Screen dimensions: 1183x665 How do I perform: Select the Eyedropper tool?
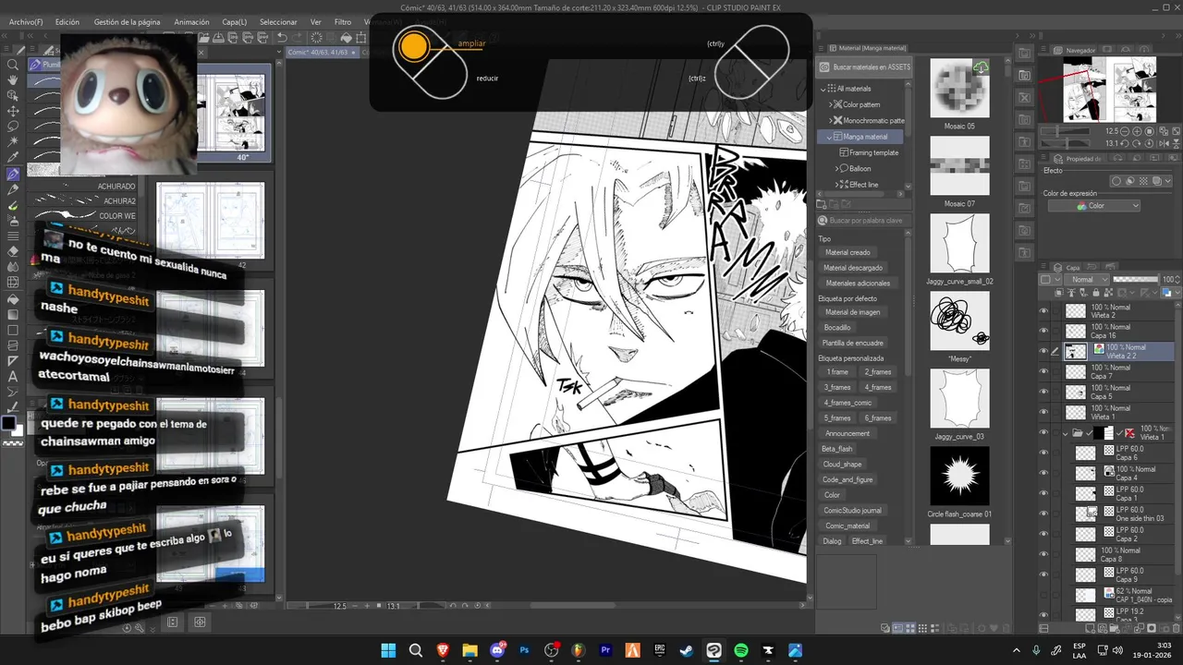click(x=13, y=158)
